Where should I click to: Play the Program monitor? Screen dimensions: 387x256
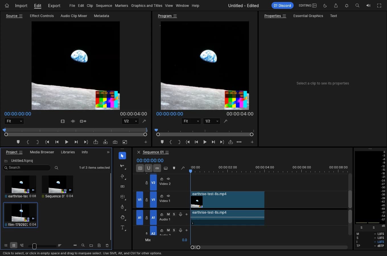(205, 142)
